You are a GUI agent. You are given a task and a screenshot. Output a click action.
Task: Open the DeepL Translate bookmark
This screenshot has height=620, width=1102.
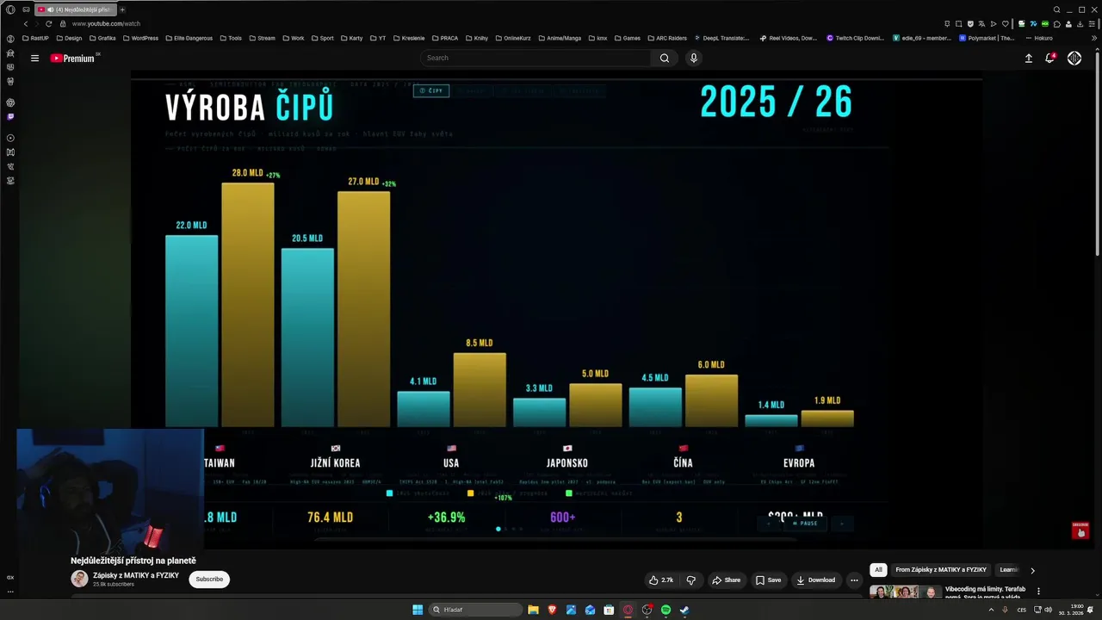(721, 38)
